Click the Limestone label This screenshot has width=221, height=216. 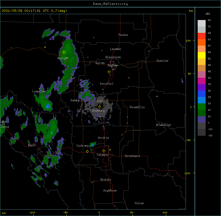[x=39, y=91]
